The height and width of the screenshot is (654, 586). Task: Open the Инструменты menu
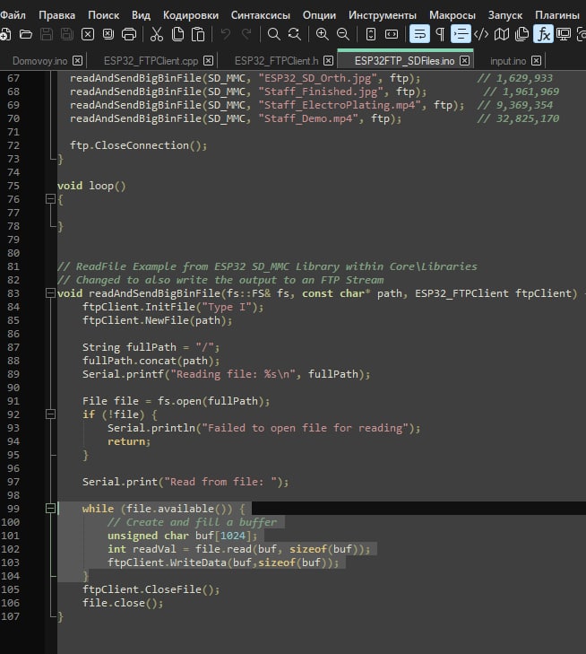pyautogui.click(x=383, y=15)
